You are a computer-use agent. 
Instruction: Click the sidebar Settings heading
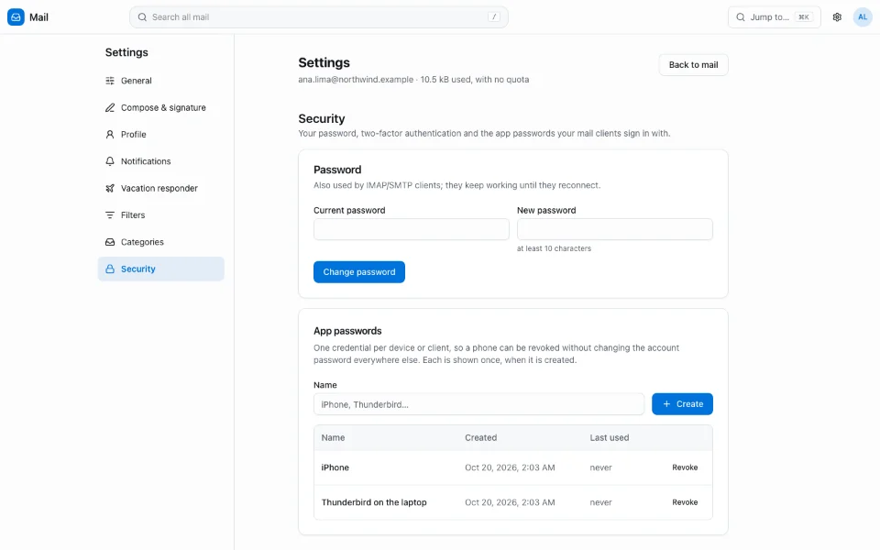coord(126,53)
